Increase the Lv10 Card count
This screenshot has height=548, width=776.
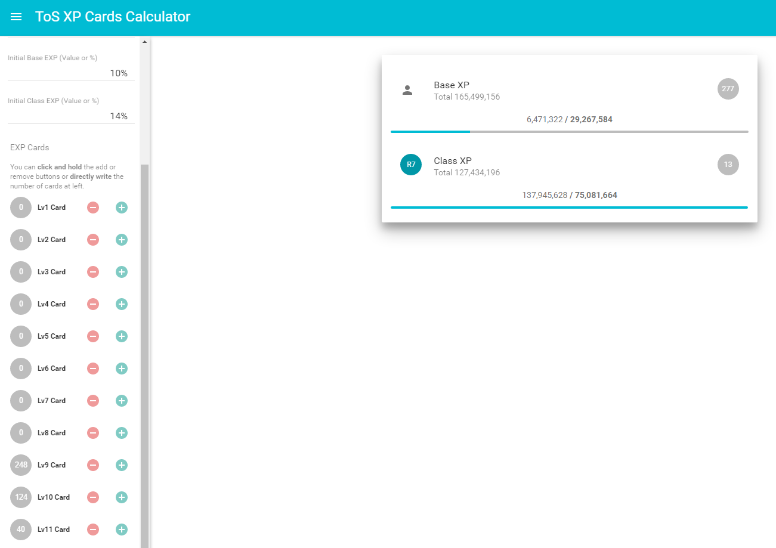point(122,497)
